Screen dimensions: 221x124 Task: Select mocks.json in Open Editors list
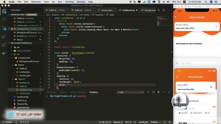click(x=22, y=25)
